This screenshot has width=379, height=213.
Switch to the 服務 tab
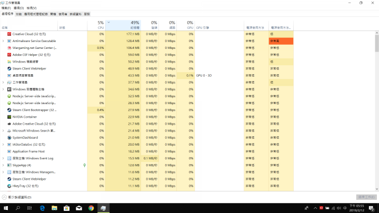87,14
